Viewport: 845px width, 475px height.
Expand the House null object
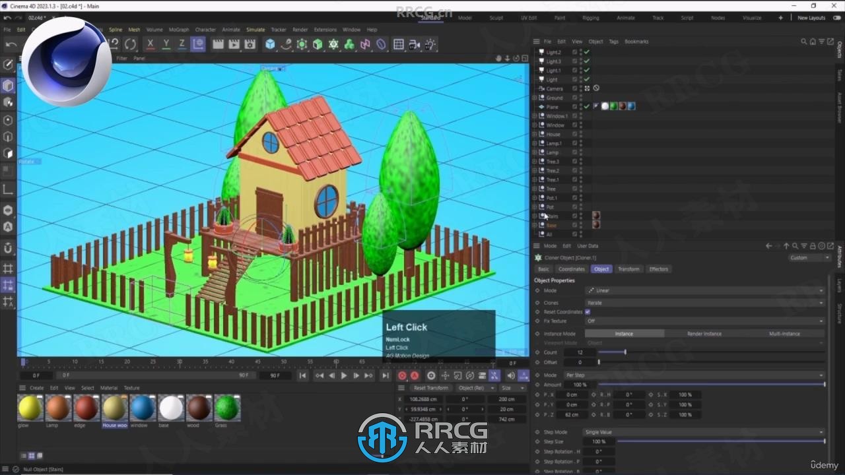point(535,134)
